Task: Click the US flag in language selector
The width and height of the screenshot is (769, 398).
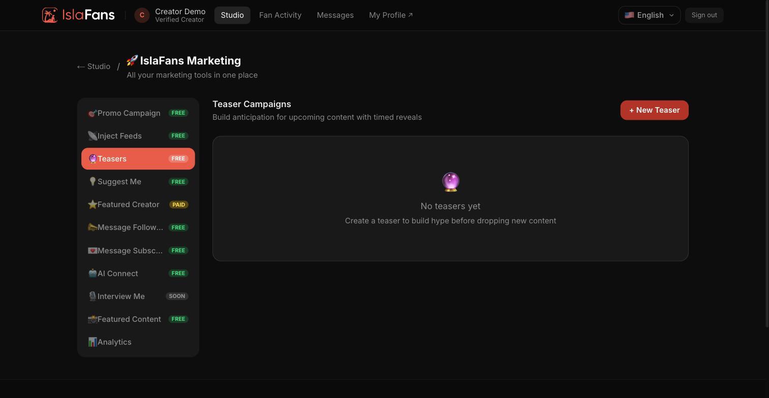Action: pos(629,15)
